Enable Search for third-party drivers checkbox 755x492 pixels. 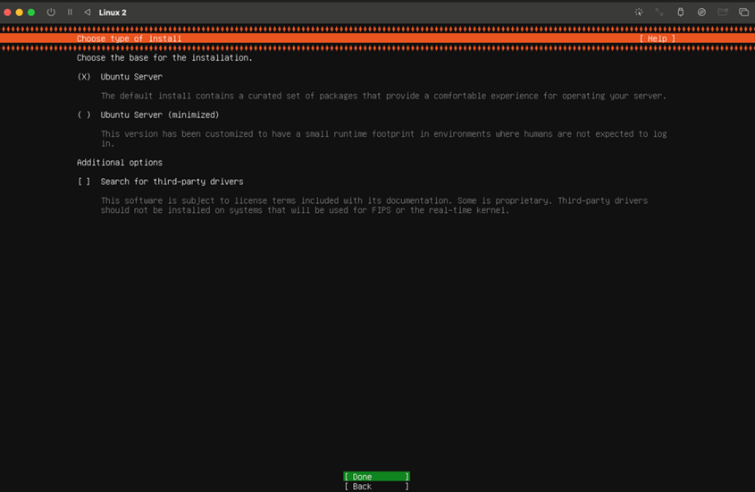click(x=84, y=182)
